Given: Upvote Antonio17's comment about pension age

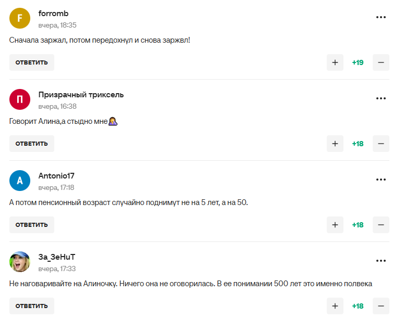Looking at the screenshot, I should click(x=335, y=225).
